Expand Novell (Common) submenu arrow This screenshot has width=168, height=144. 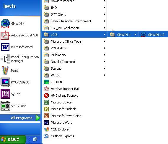coord(105,62)
